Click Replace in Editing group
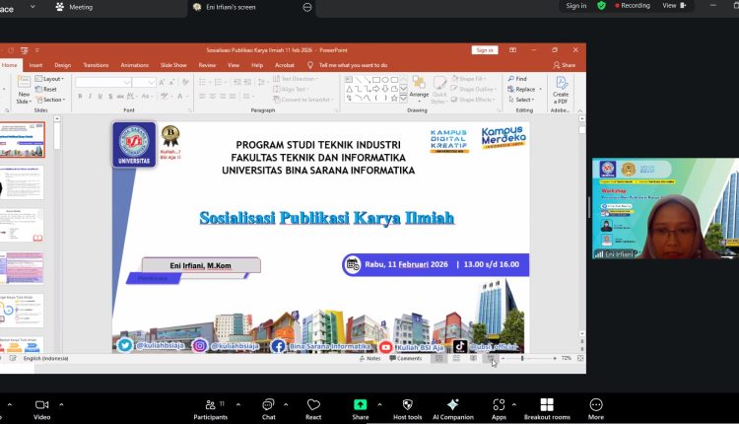This screenshot has height=424, width=739. 521,89
